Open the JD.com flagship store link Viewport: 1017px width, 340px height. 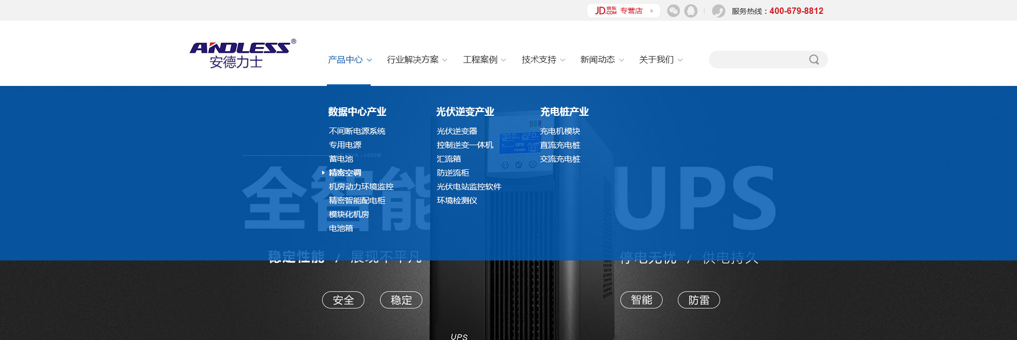tap(623, 11)
